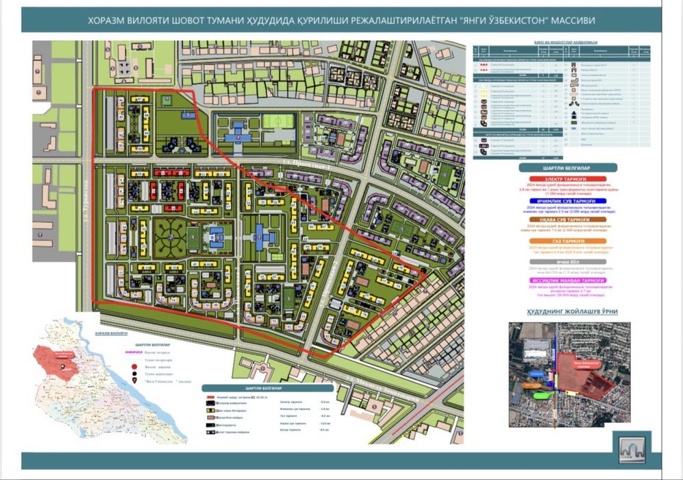This screenshot has width=683, height=480.
Task: Open the satellite location photo thumbnail
Action: tap(570, 374)
